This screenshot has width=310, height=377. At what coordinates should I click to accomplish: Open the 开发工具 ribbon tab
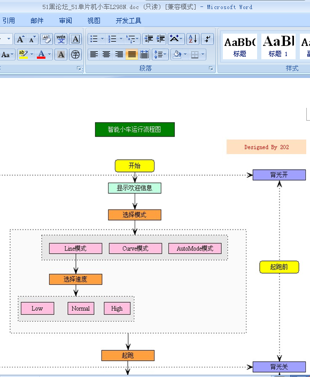pyautogui.click(x=128, y=21)
